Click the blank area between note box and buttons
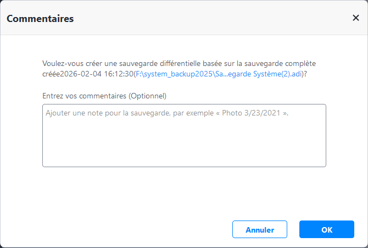 [x=184, y=192]
